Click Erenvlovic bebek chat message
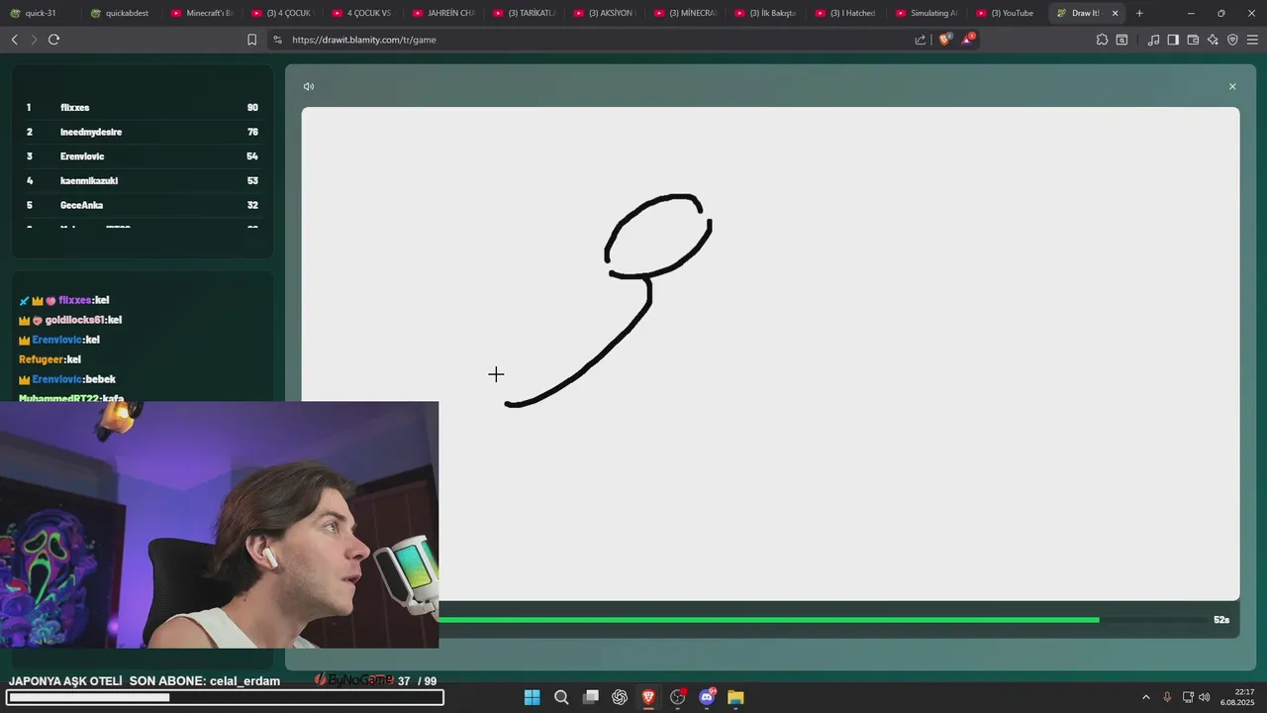 pyautogui.click(x=67, y=379)
